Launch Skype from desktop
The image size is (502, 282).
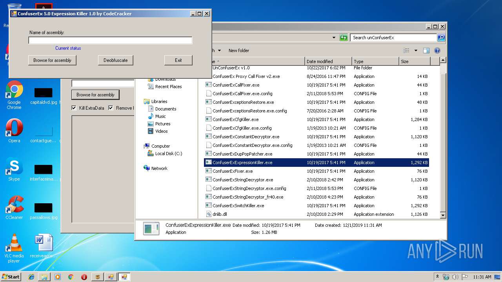coord(14,169)
